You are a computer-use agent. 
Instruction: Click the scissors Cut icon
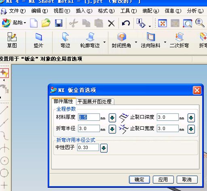click(74, 23)
